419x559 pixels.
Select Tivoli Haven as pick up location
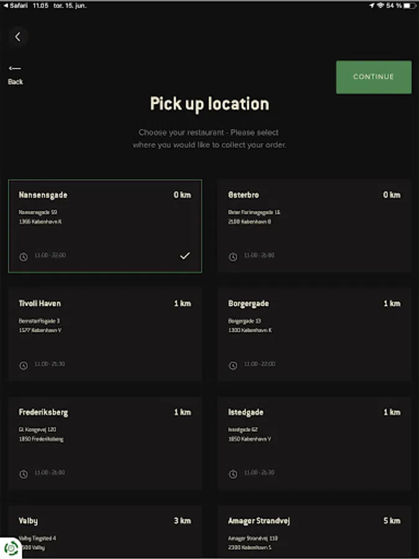pos(105,334)
